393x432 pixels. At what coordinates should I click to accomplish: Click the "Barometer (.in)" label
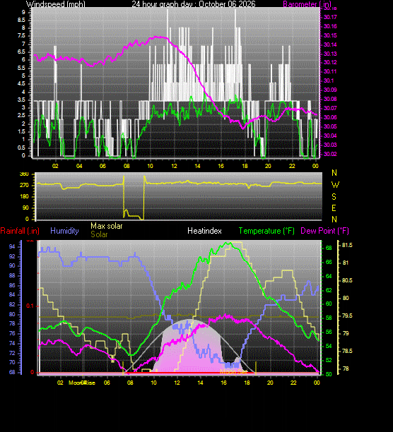coord(307,4)
